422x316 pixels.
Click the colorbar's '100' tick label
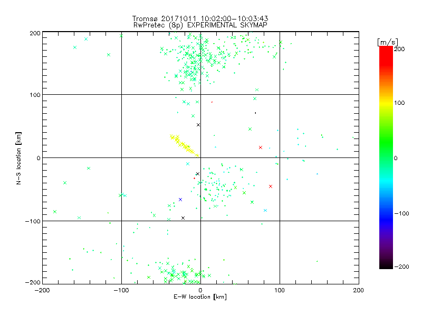pyautogui.click(x=399, y=103)
